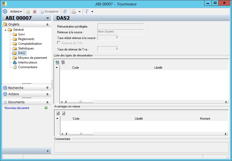Click the red delete icon in toolbar
This screenshot has height=161, width=232.
(34, 12)
